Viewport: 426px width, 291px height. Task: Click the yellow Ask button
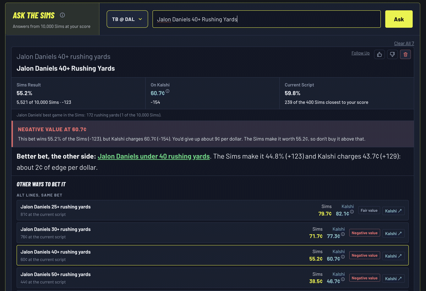click(399, 19)
